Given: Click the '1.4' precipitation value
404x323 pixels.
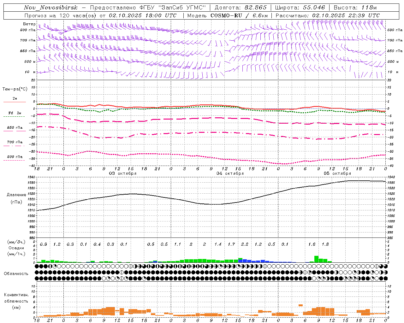Looking at the screenshot, I should (218, 244).
